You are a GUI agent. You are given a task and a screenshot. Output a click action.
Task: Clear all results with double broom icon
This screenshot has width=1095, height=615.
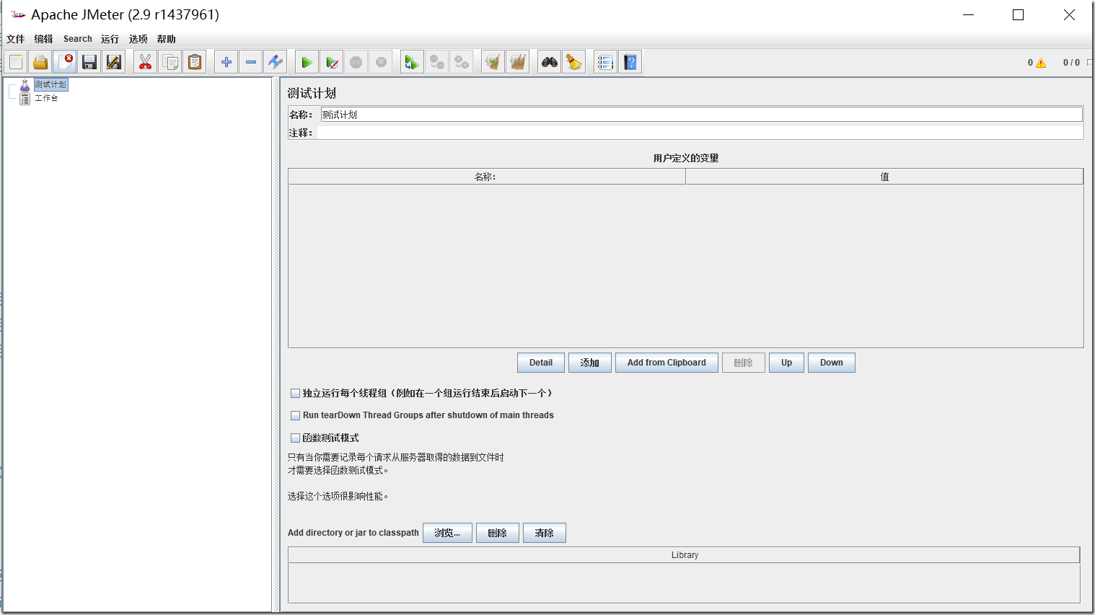click(x=518, y=62)
